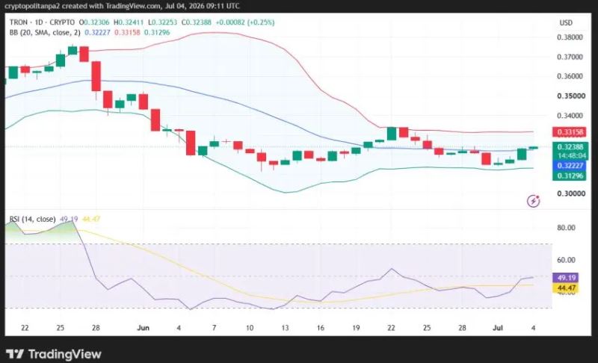Click the 16 date label on time axis
Image resolution: width=598 pixels, height=363 pixels.
tap(321, 328)
